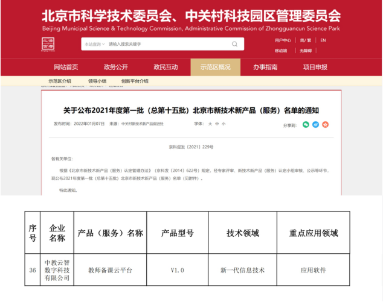Go to 办事指南 navigation item
The height and width of the screenshot is (305, 383).
(265, 67)
